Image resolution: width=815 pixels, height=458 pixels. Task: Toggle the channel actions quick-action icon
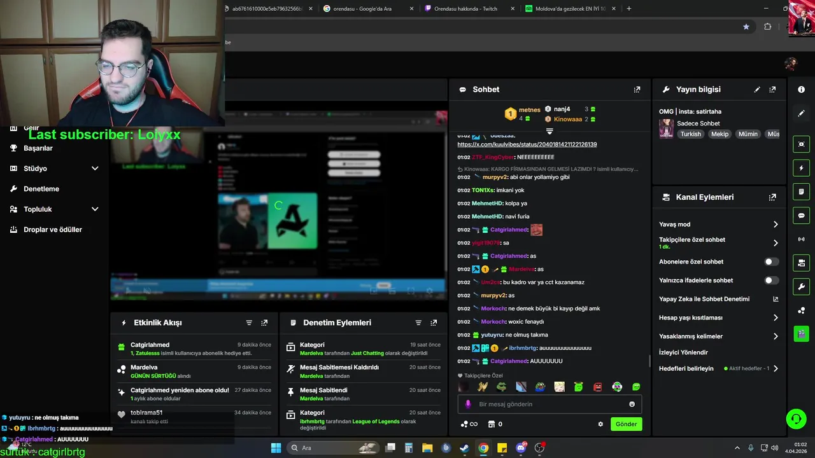coord(801,263)
